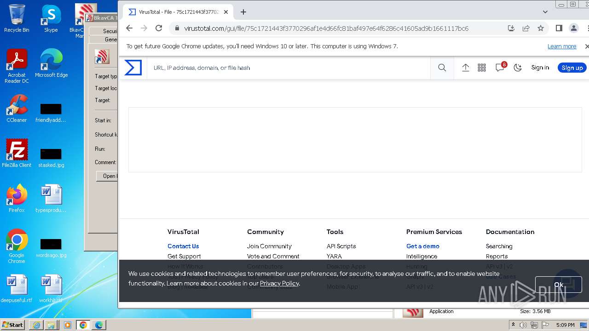The height and width of the screenshot is (331, 589).
Task: Open Searching documentation link
Action: tap(499, 246)
